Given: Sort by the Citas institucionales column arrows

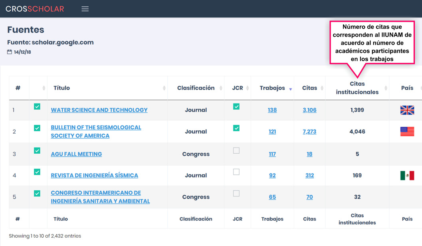Looking at the screenshot, I should click(386, 88).
